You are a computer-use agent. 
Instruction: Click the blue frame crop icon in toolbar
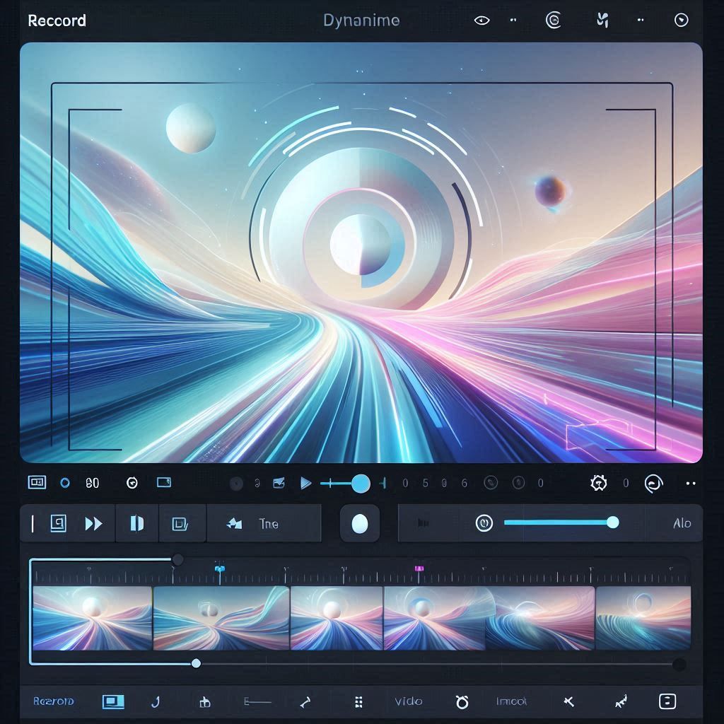[180, 524]
